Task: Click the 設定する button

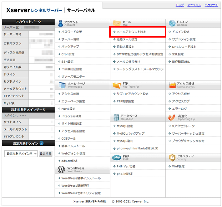Action: 46,154
